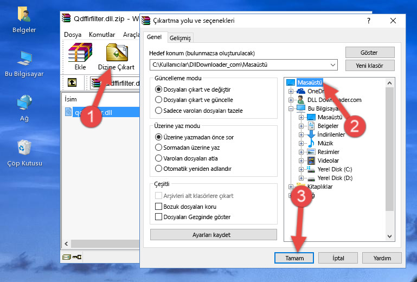Select Belgeler in the folder tree
The image size is (417, 282).
point(328,126)
